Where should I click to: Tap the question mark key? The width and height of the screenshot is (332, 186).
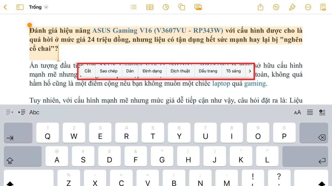point(279,178)
